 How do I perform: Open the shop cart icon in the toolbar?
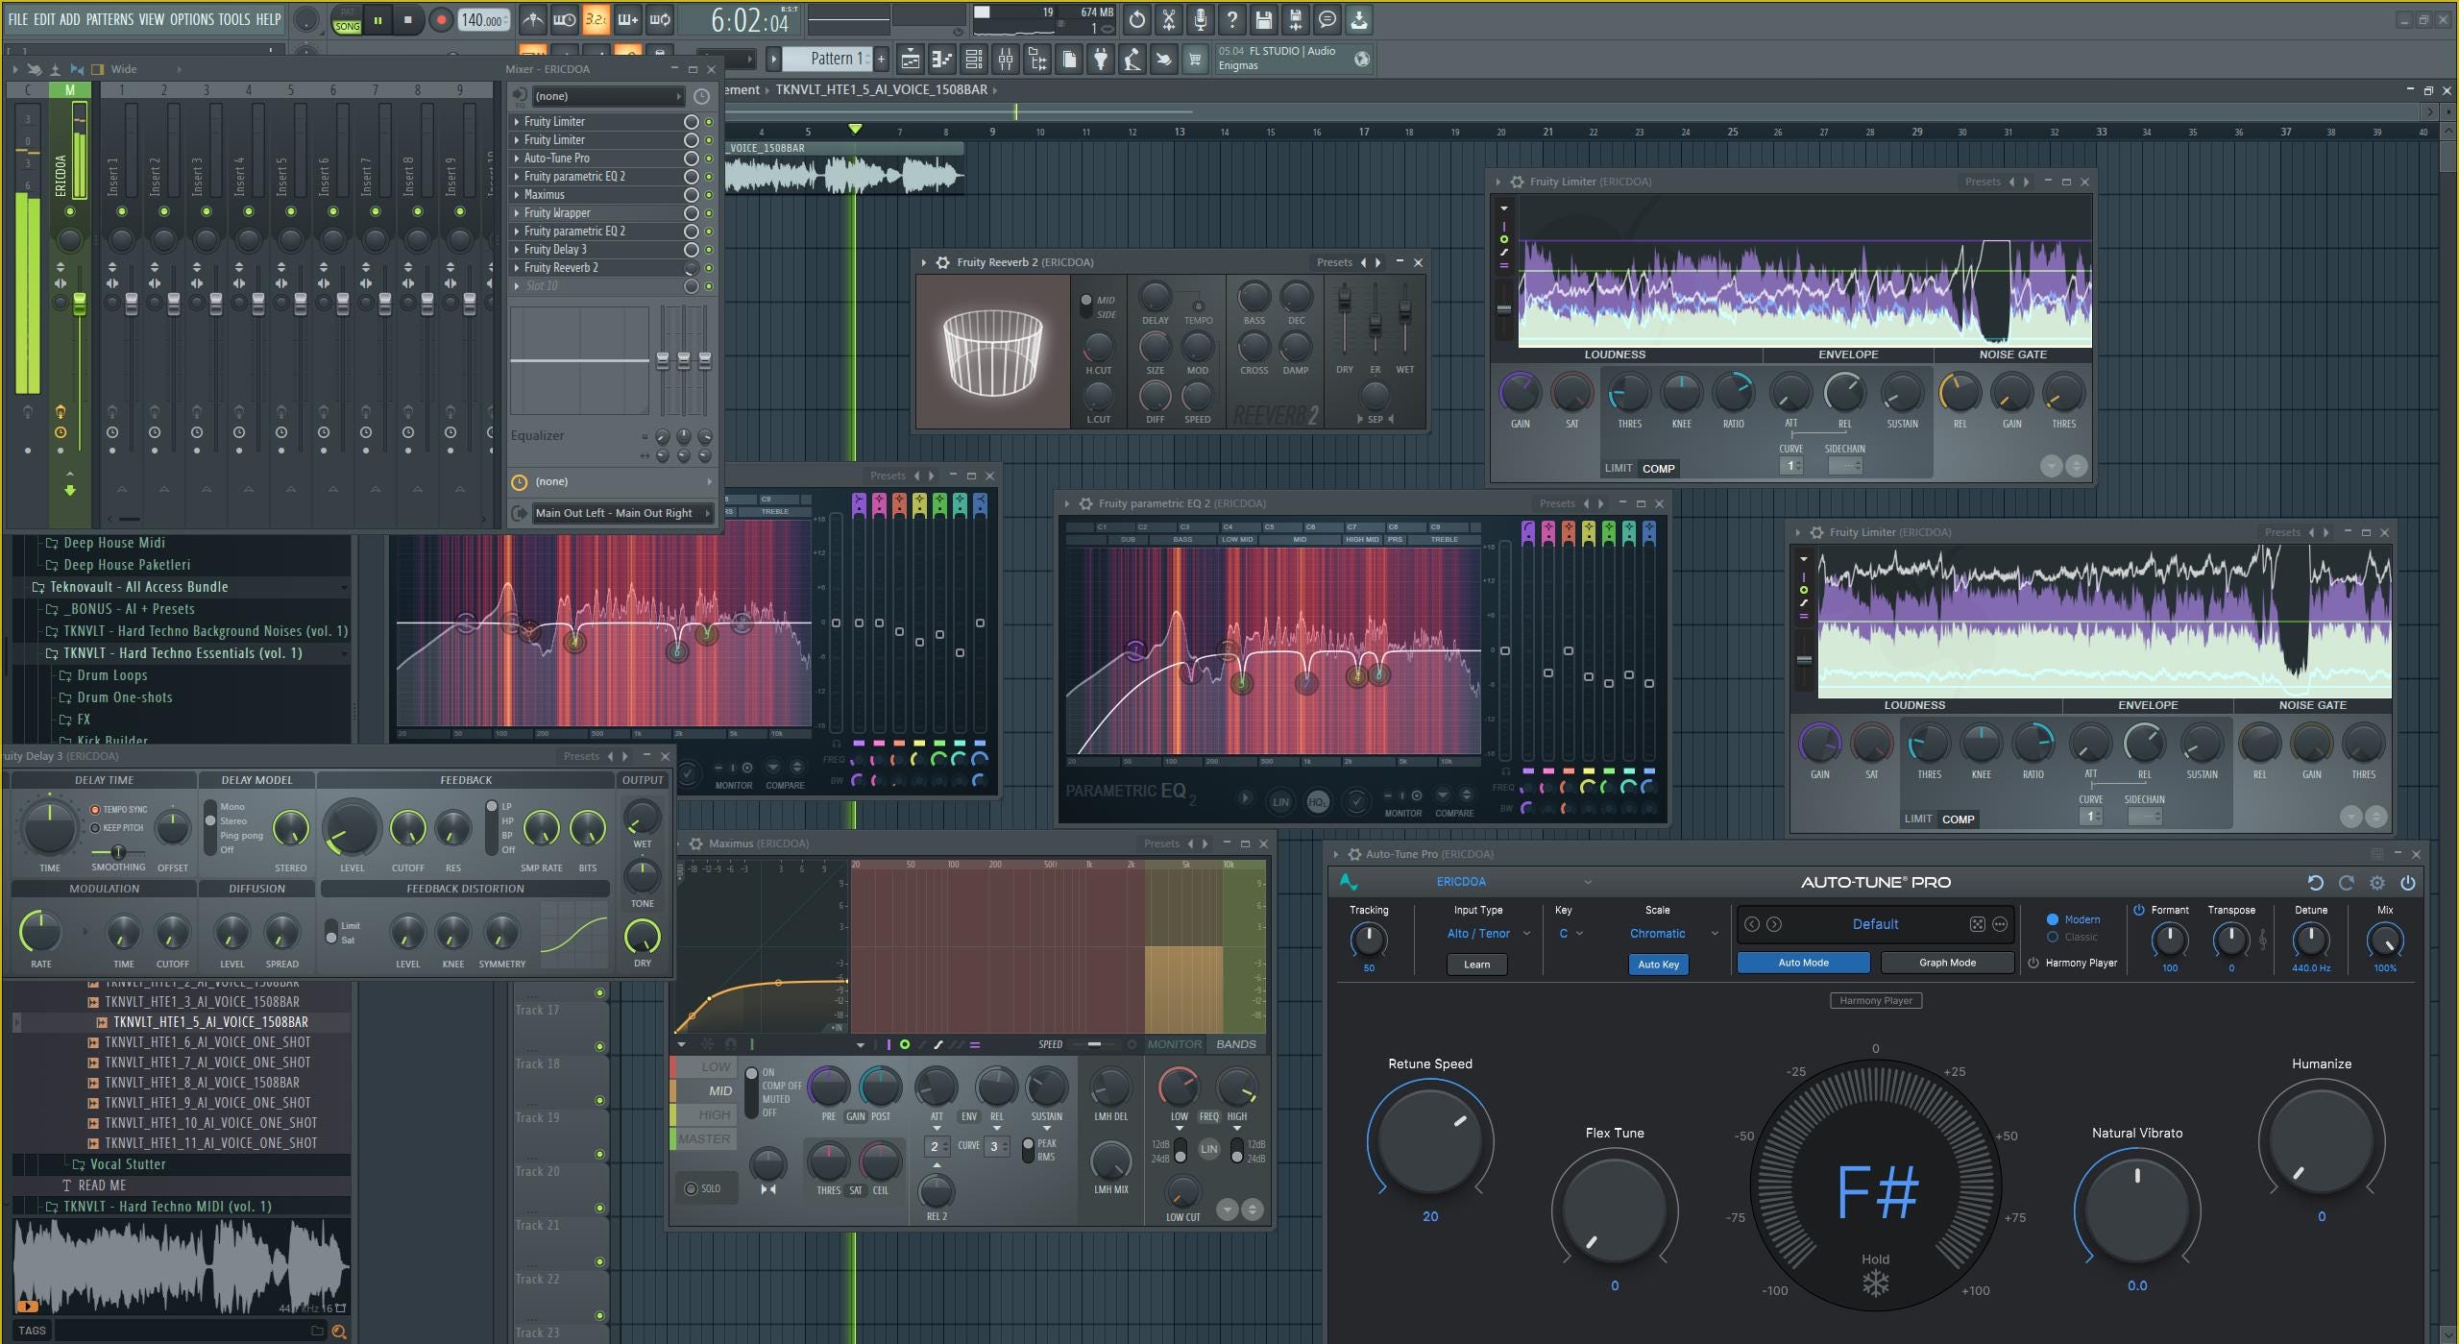[1196, 60]
